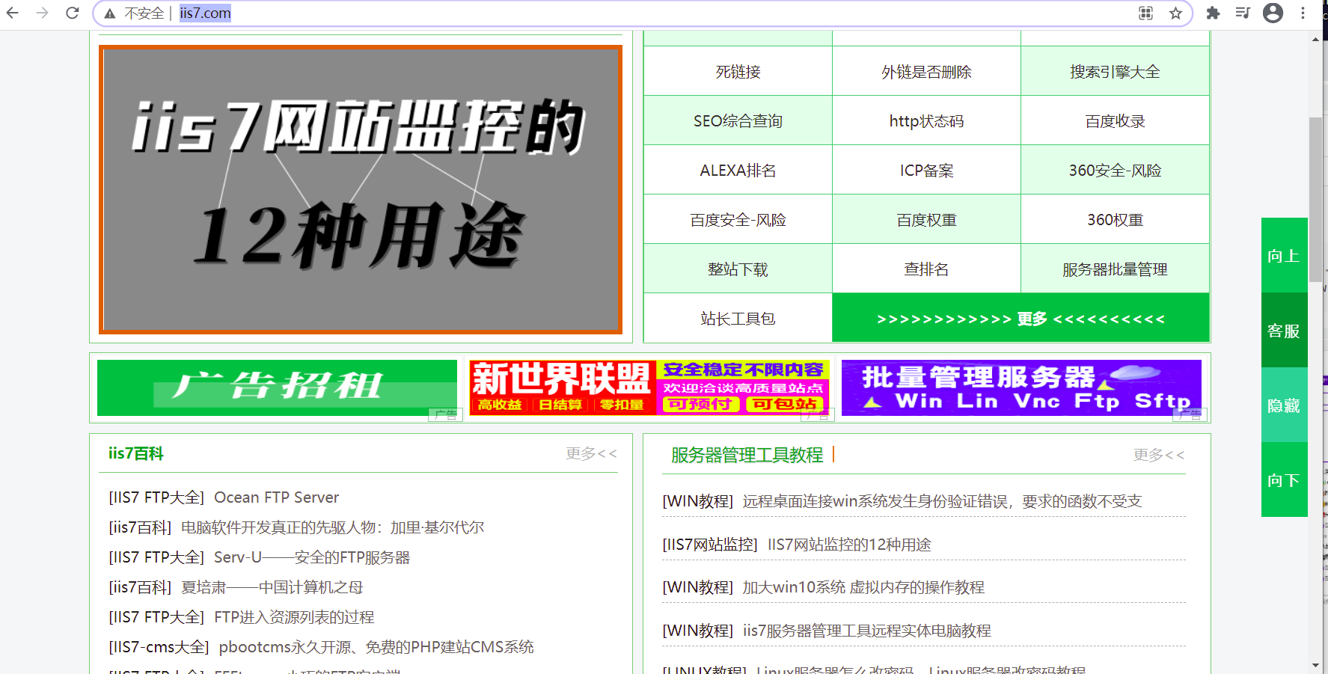Open the 查排名 tool
Viewport: 1328px width, 674px height.
coord(926,269)
